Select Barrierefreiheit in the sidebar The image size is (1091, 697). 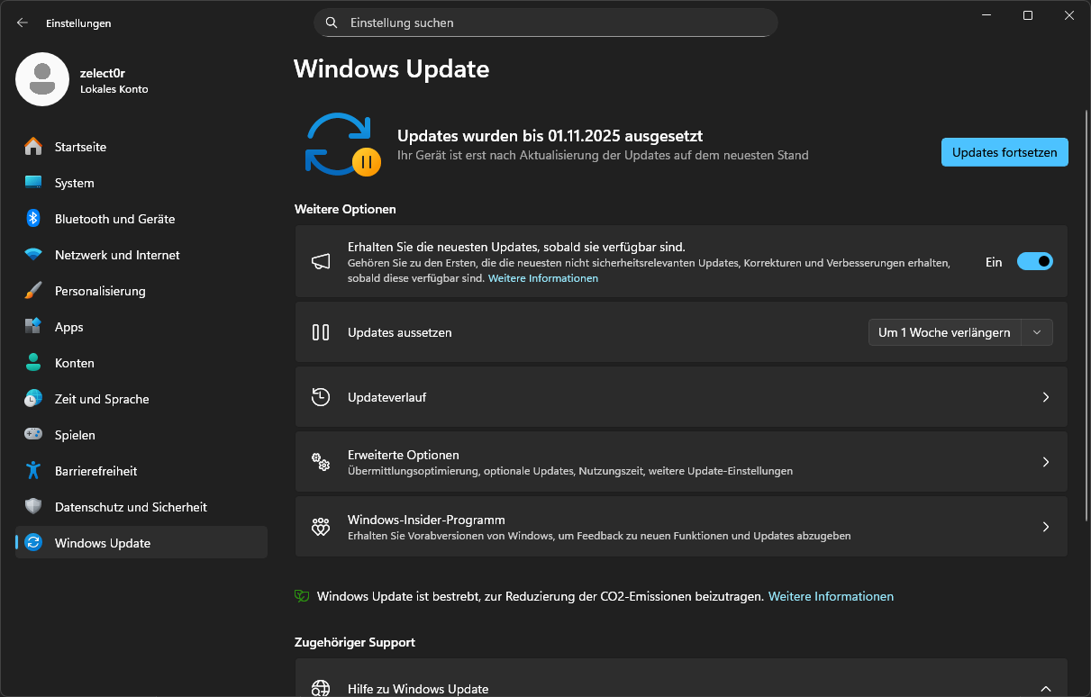[x=141, y=471]
